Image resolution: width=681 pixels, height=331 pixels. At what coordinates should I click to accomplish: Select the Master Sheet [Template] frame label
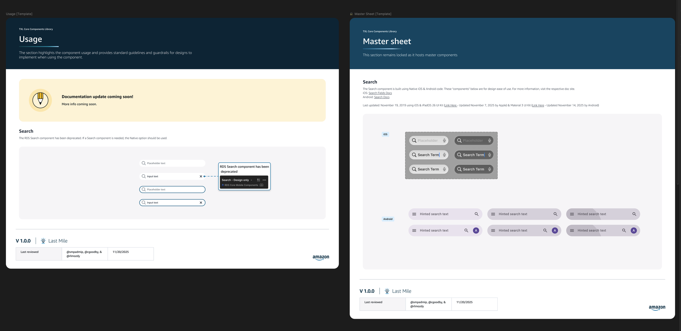click(373, 14)
